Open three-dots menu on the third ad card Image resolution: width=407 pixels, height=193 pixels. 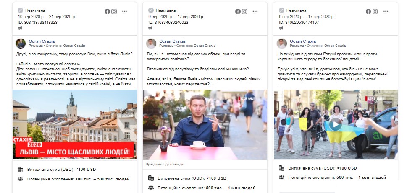click(x=386, y=11)
